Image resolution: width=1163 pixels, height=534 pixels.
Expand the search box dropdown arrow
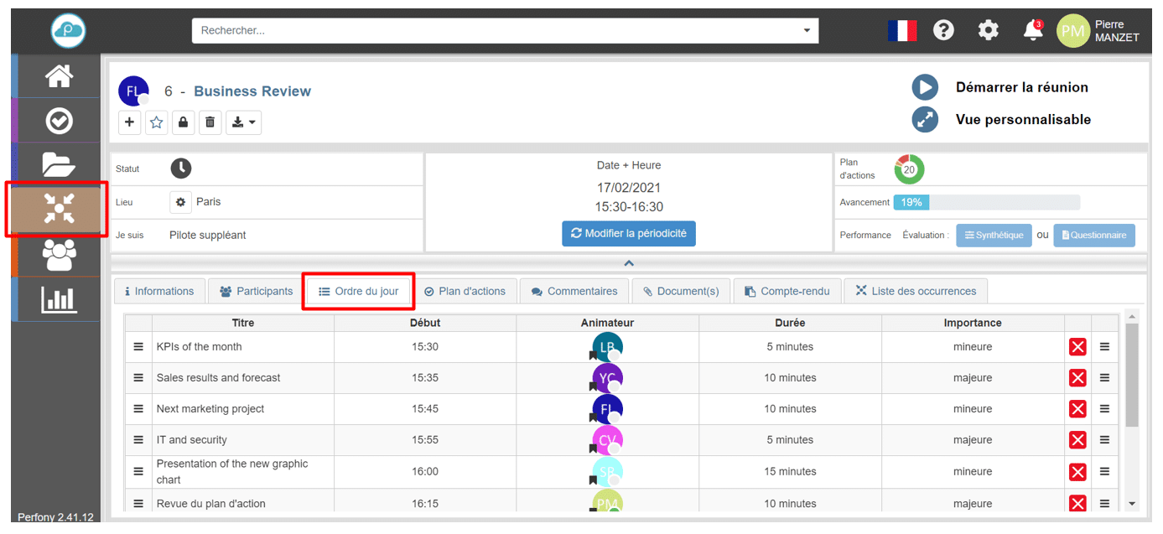pyautogui.click(x=807, y=30)
